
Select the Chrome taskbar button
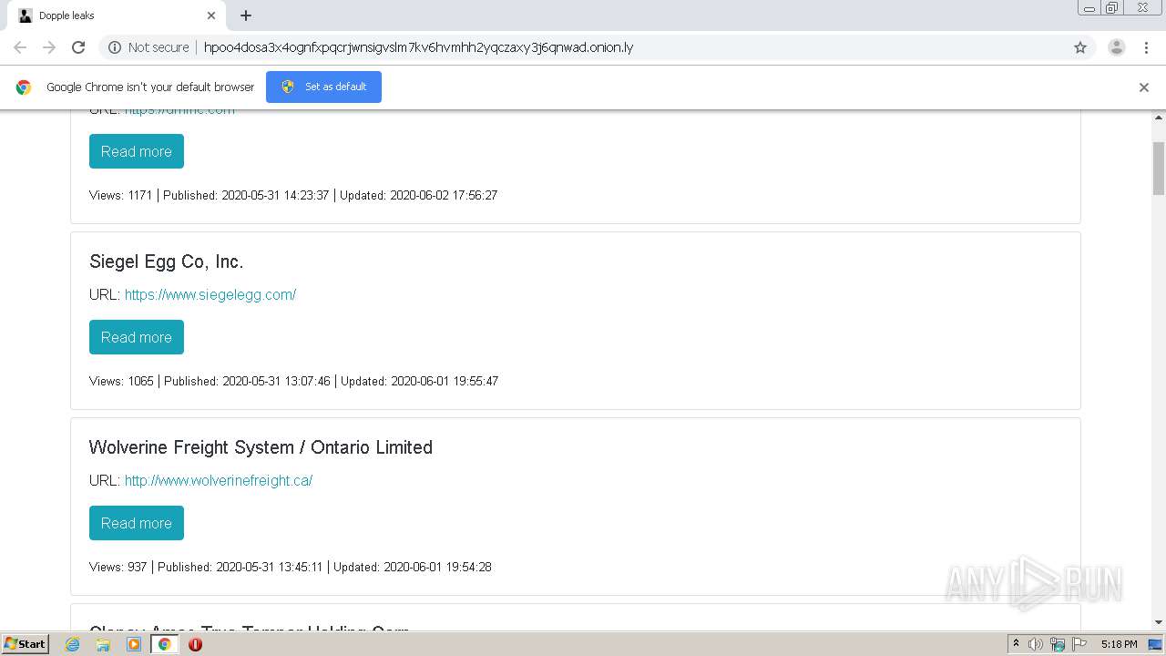pos(164,644)
